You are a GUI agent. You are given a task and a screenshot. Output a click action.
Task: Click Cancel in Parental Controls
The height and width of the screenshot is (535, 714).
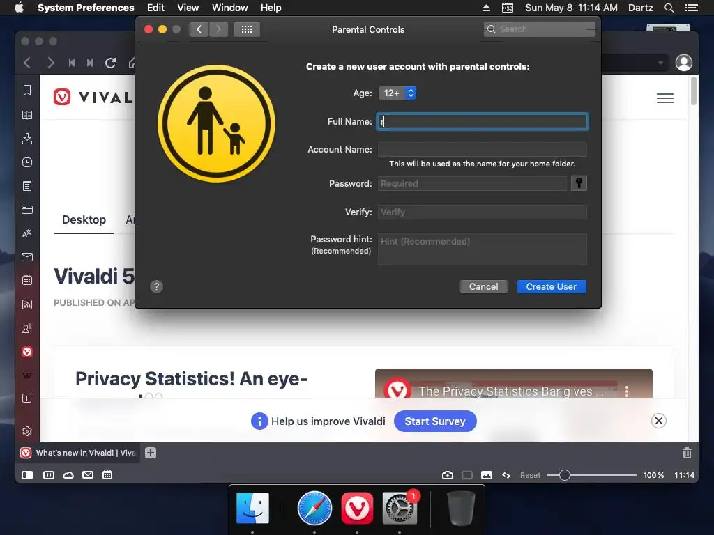[x=484, y=286]
